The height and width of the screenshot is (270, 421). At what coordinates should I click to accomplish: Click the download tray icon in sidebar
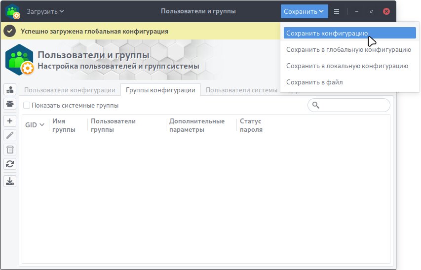tap(10, 181)
